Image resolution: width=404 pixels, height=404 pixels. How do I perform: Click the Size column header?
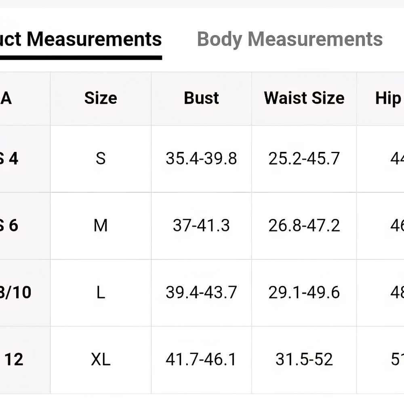tap(101, 98)
